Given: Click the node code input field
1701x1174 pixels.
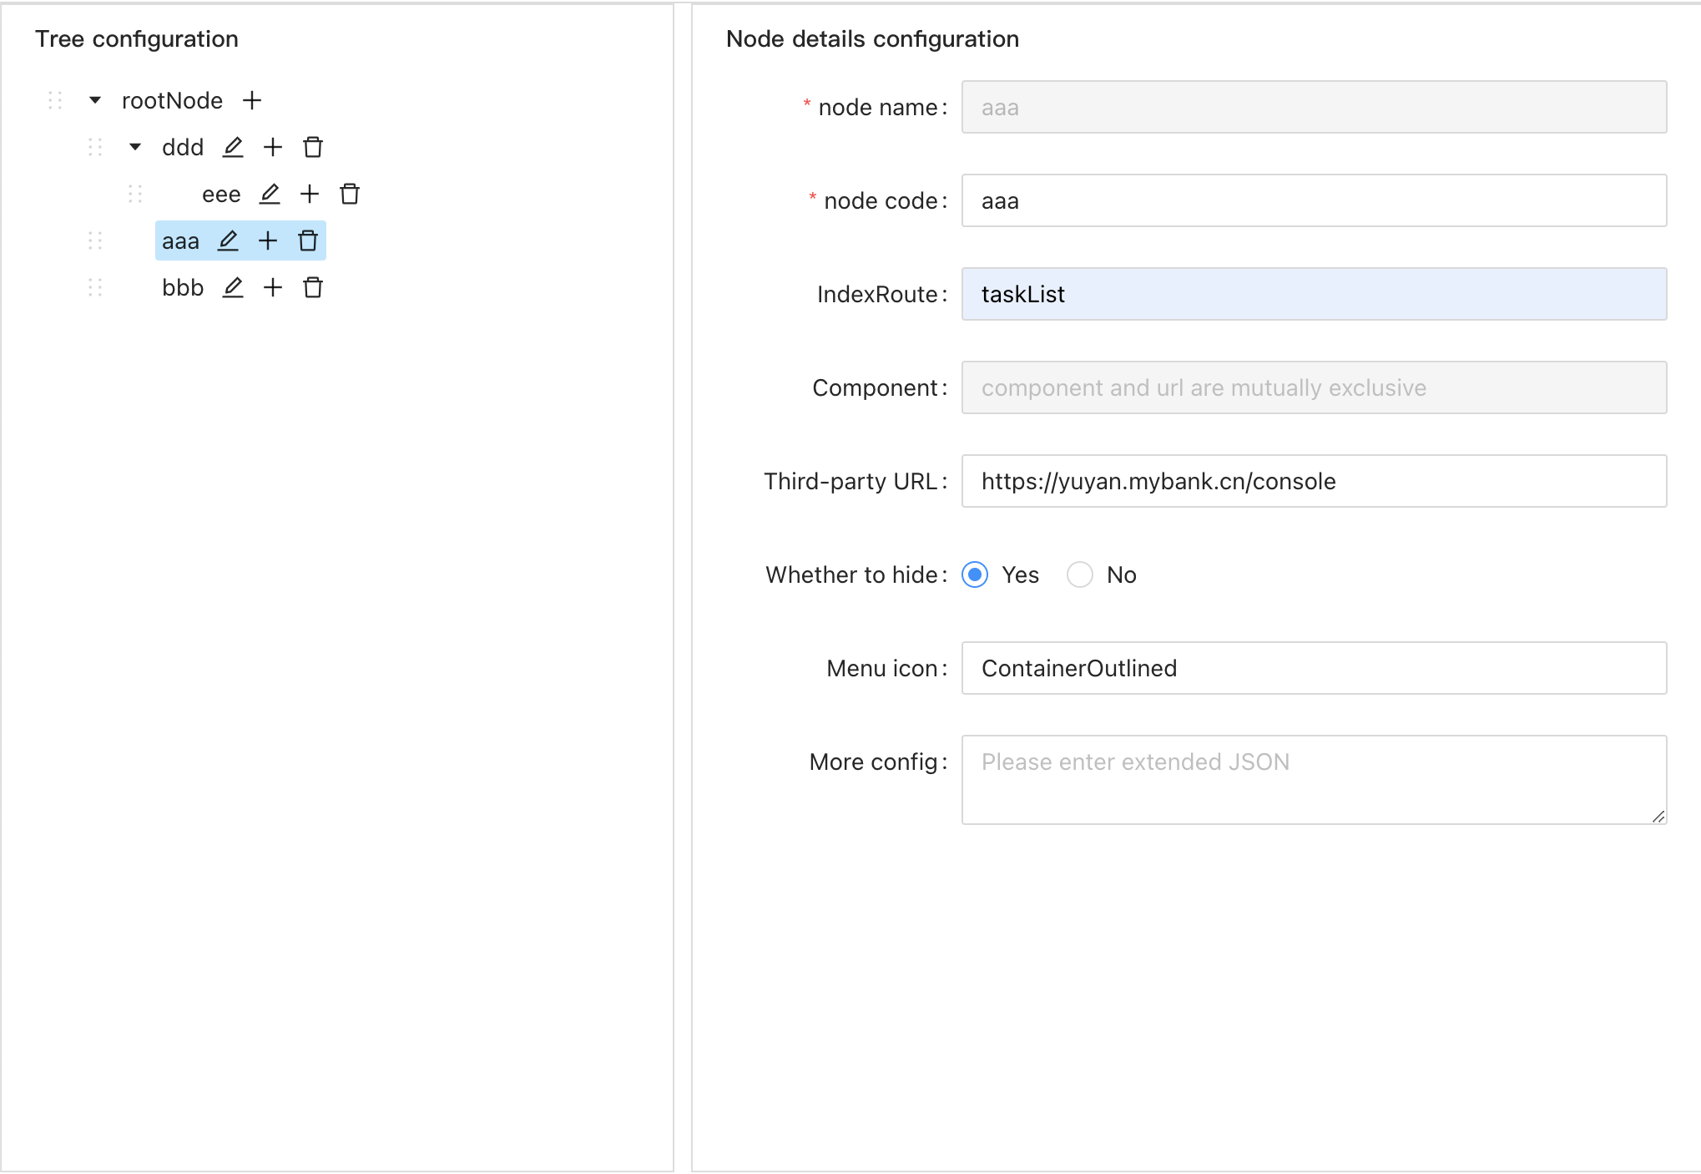Looking at the screenshot, I should tap(1314, 201).
